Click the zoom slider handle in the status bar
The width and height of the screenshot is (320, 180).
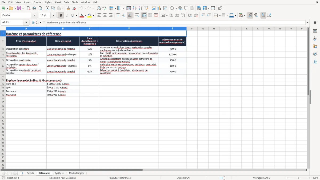click(x=298, y=178)
